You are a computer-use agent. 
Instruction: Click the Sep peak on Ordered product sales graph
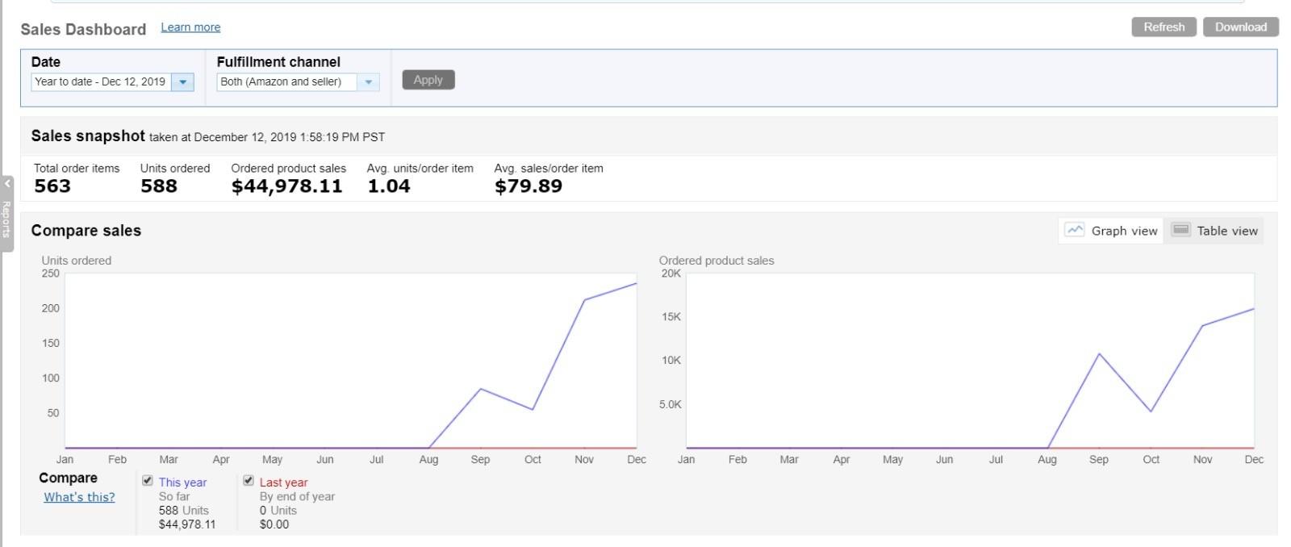1099,353
